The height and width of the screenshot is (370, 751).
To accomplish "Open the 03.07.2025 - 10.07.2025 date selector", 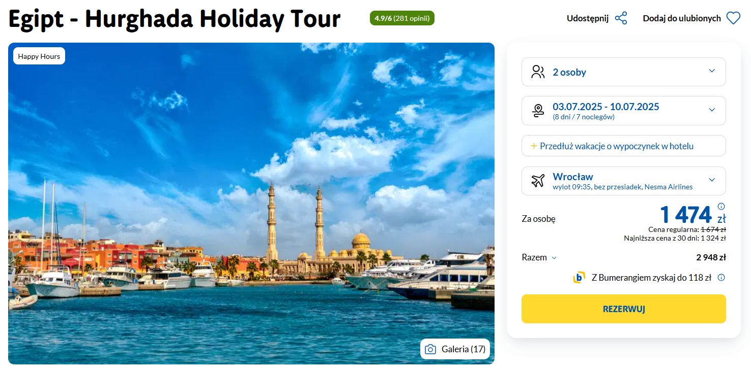I will click(x=623, y=111).
